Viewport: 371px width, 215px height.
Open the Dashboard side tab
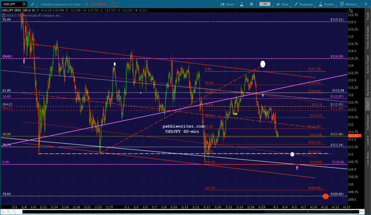pos(368,122)
